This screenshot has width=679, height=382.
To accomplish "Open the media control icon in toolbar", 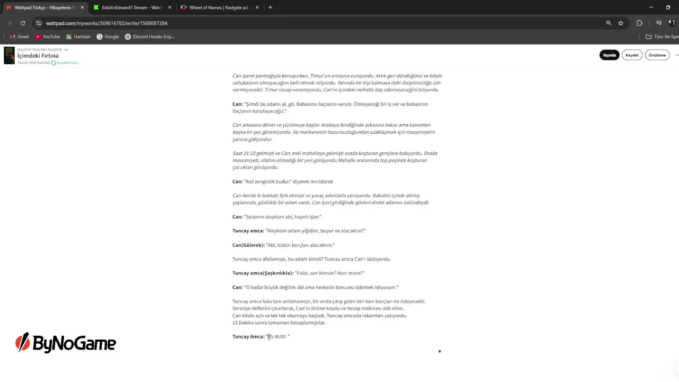I will 659,23.
